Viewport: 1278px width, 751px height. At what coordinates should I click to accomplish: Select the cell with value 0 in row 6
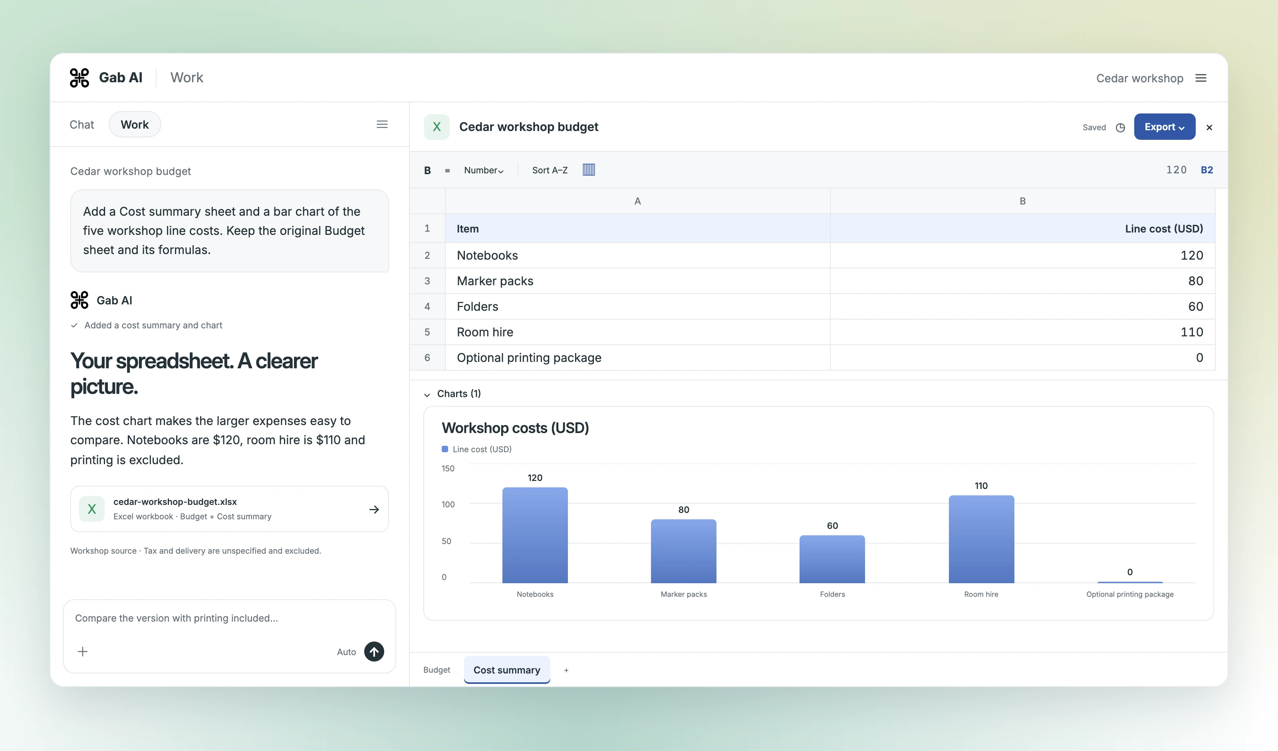pos(1022,358)
